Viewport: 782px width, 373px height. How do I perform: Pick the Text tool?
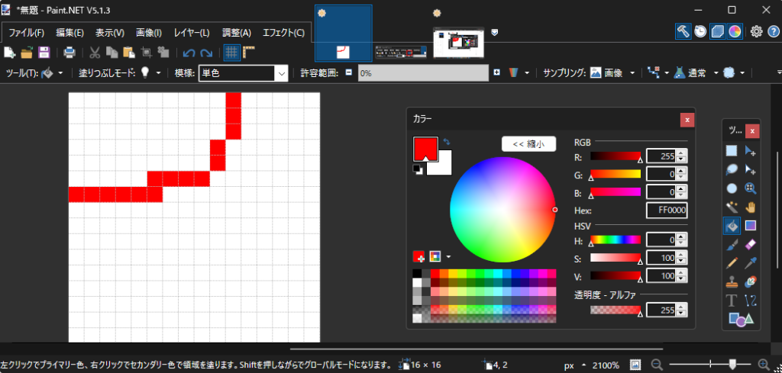(x=732, y=301)
